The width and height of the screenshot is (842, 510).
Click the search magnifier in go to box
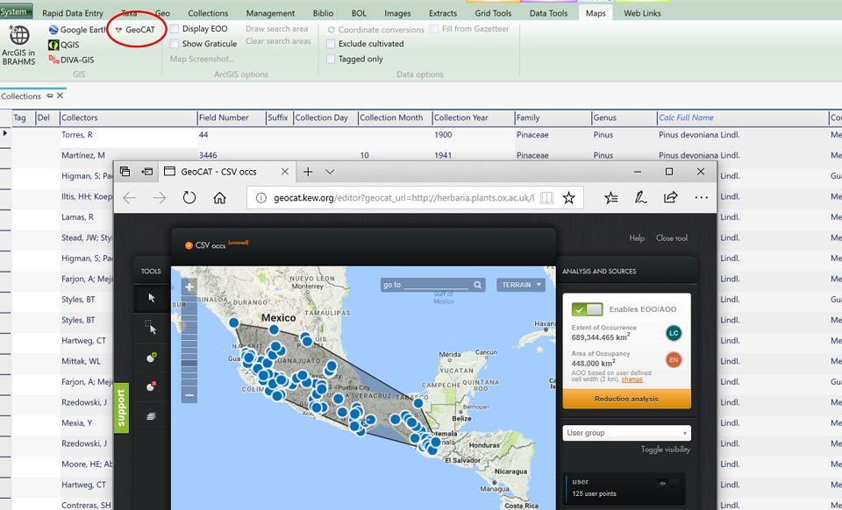point(477,285)
